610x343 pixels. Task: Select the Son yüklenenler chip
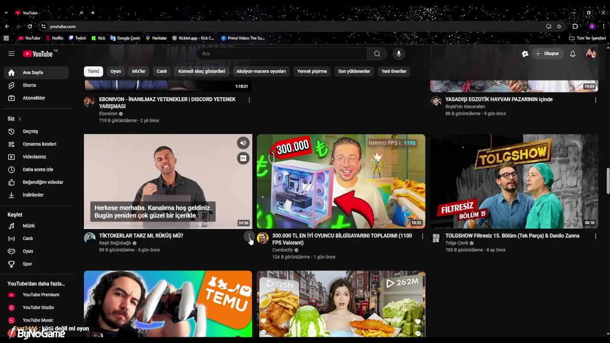[x=354, y=71]
